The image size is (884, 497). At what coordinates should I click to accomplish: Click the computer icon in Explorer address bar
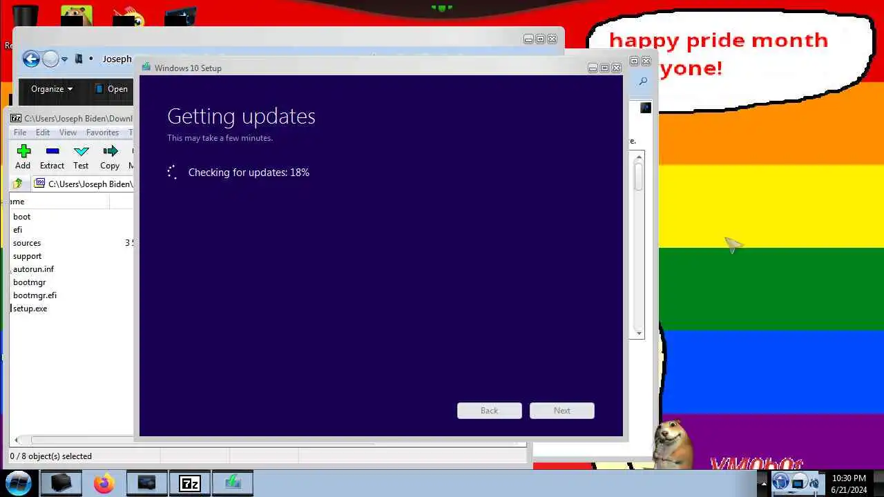(x=79, y=59)
